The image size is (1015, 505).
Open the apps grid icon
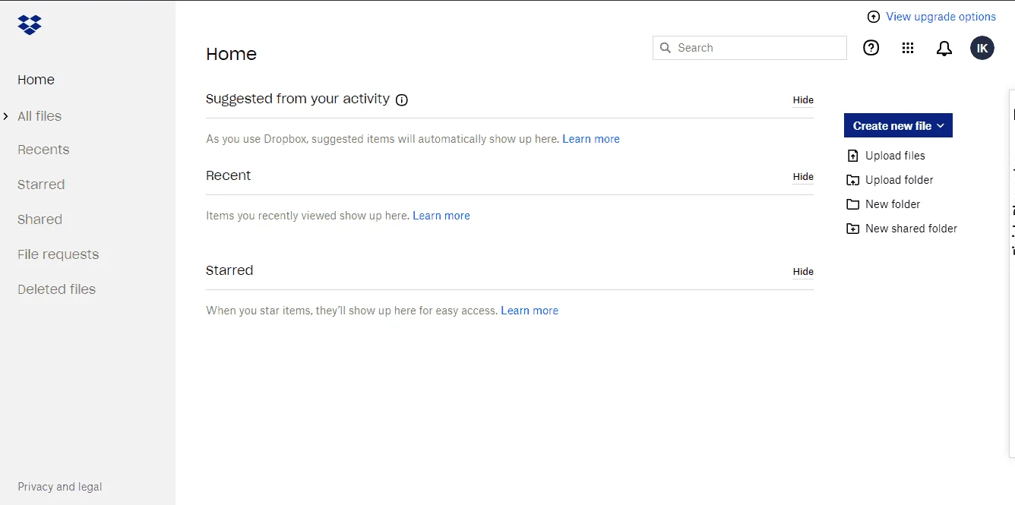click(908, 48)
